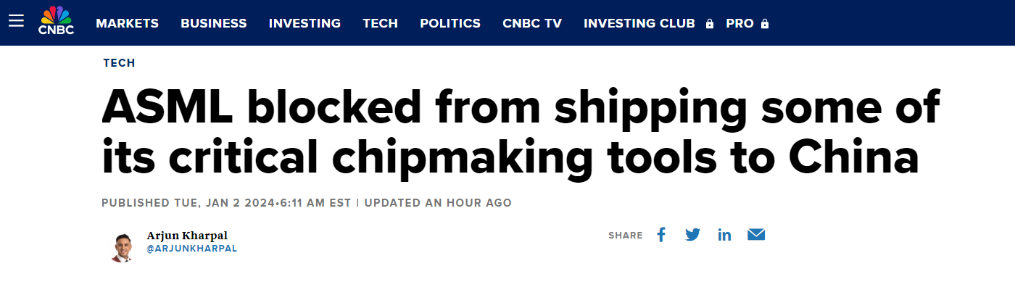Click Arjun Kharpal's author photo
The image size is (1015, 290).
point(122,247)
